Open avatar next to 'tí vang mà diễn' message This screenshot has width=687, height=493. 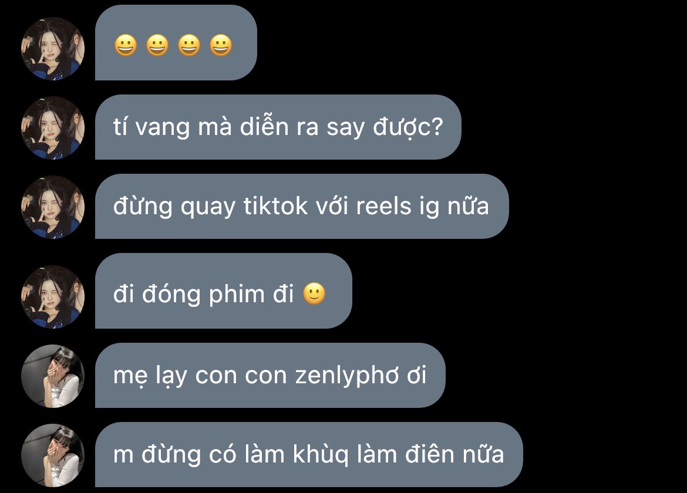coord(53,128)
